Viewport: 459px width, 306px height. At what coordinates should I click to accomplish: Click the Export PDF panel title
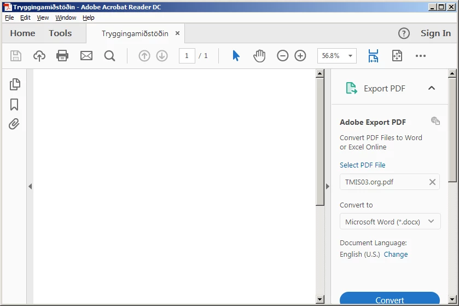coord(385,89)
